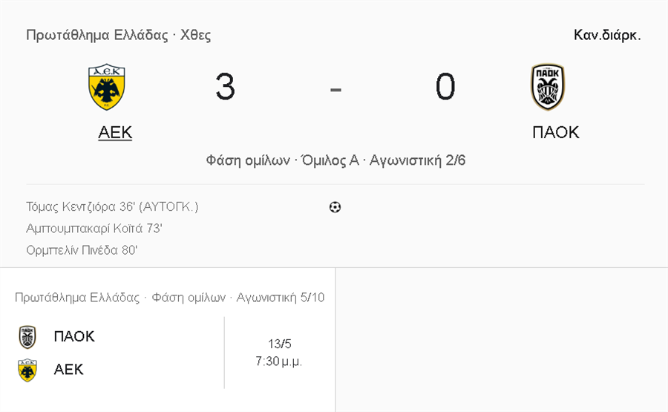The width and height of the screenshot is (668, 412).
Task: Select the Αμπουμπακαρί Κοϊτά 73' goal entry
Action: click(x=94, y=228)
